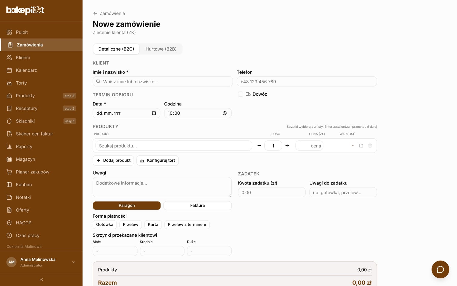457x286 pixels.
Task: Click the Konfiguruj tort button
Action: (157, 160)
